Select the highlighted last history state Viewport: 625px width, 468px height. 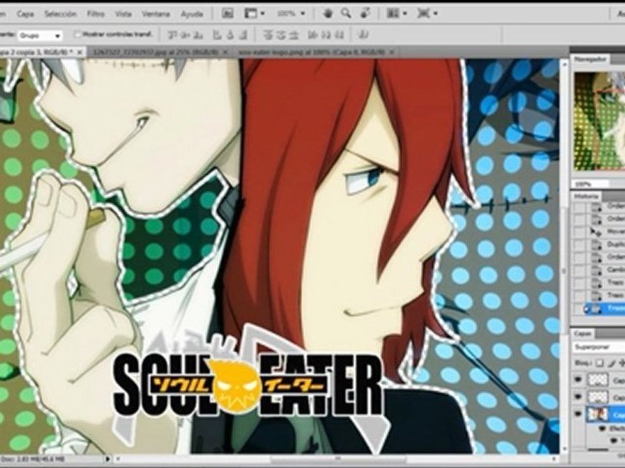(606, 308)
